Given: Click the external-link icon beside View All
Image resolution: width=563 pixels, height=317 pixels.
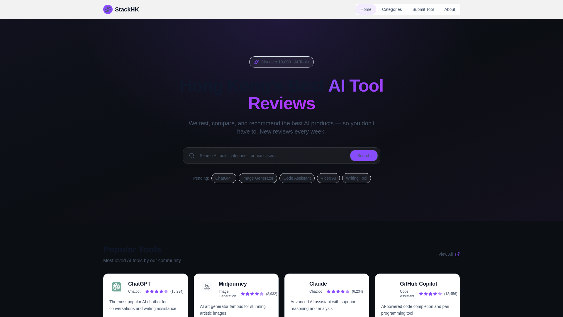Looking at the screenshot, I should (457, 254).
